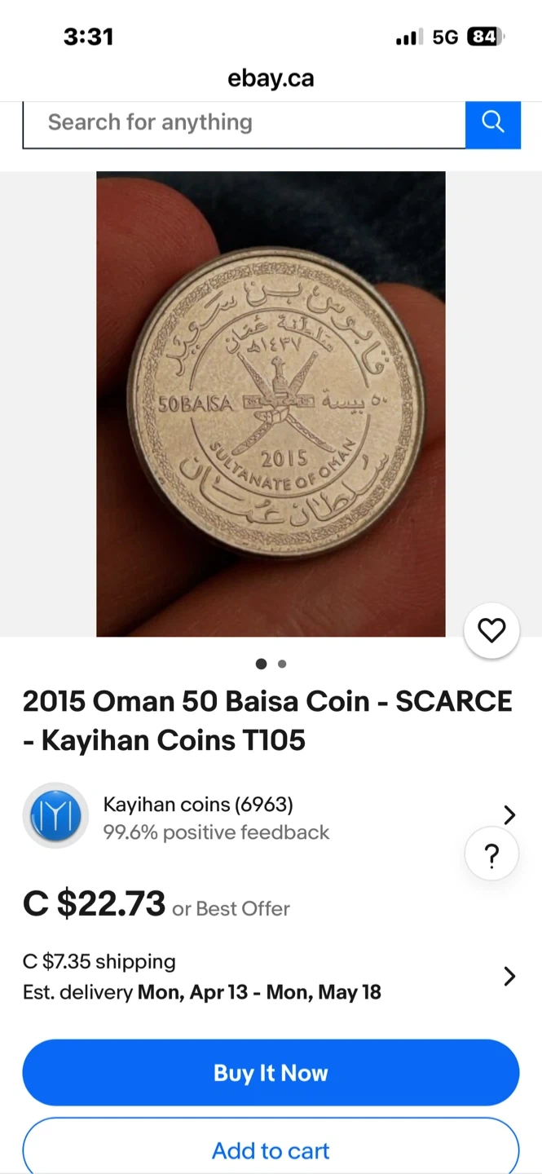Focus the Search for anything field

(244, 124)
